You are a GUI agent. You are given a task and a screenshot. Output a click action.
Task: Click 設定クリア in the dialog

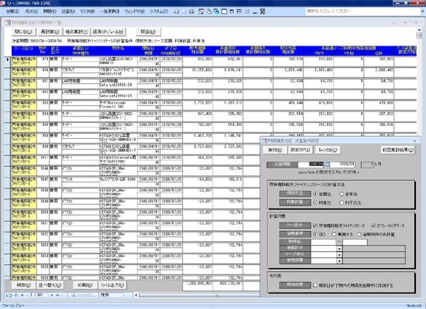pos(301,150)
